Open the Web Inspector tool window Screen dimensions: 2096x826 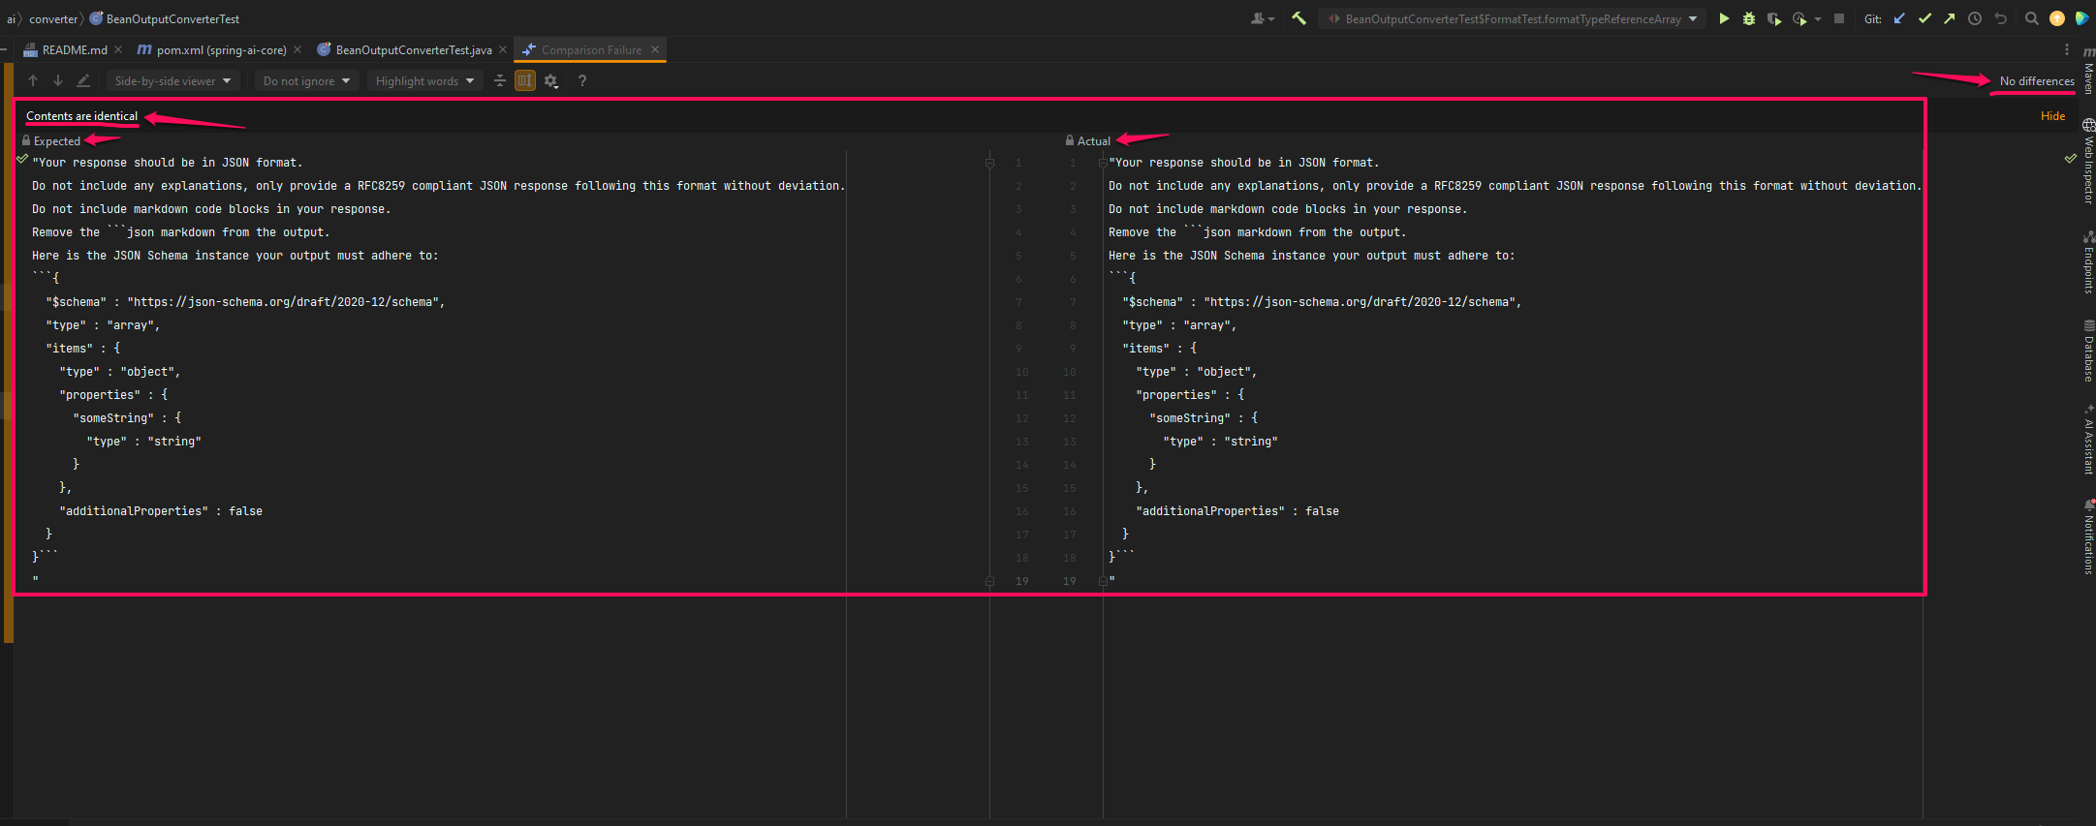pos(2088,161)
